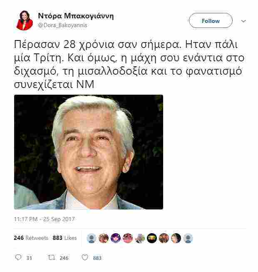Image resolution: width=258 pixels, height=272 pixels.
Task: Open the purple-haired liker avatar
Action: click(x=116, y=238)
